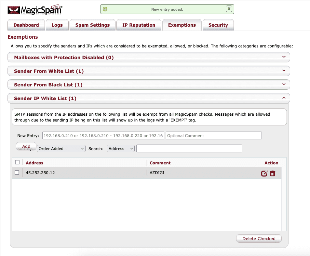
Task: Click the Delete Checked button
Action: [x=259, y=238]
